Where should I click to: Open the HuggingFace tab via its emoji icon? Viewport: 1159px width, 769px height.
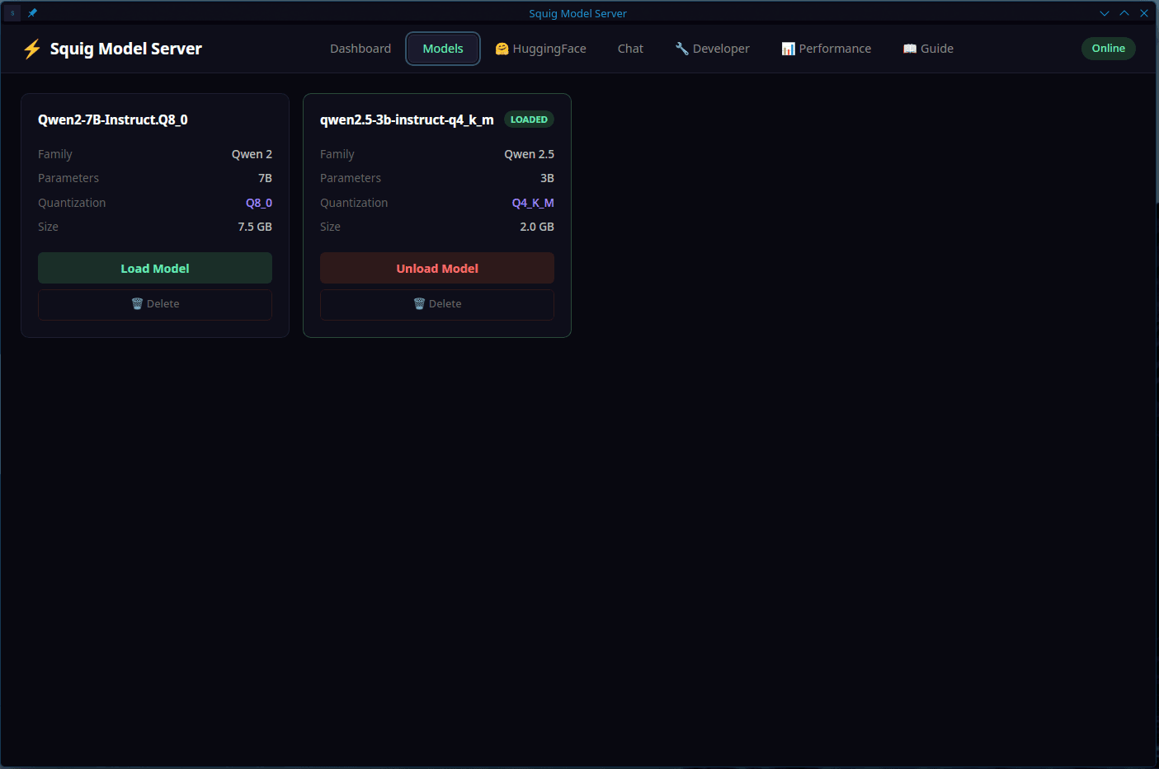(x=502, y=49)
